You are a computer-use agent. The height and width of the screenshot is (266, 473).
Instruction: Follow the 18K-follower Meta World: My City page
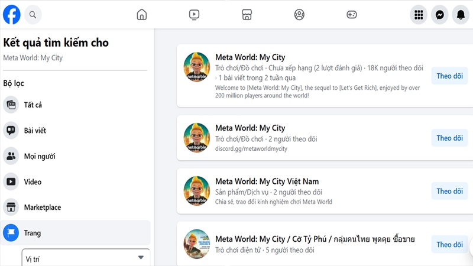pyautogui.click(x=449, y=76)
